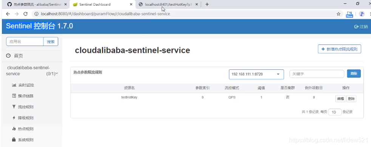Open the browser profile avatar
This screenshot has height=147, width=371.
tap(362, 14)
